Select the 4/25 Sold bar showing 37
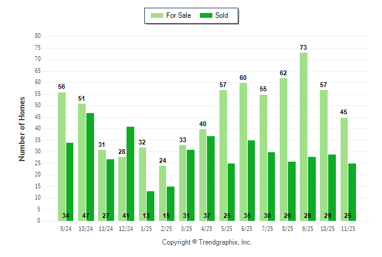Screen dimensions: 382x257 [x=211, y=178]
